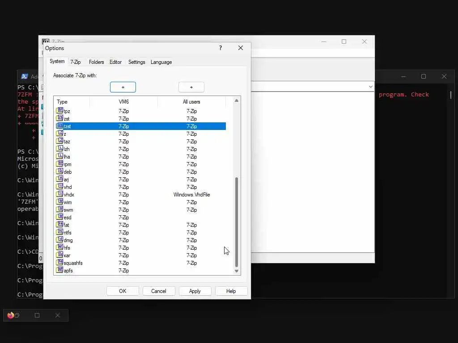Image resolution: width=458 pixels, height=343 pixels.
Task: Click the dmg file type icon
Action: 59,239
